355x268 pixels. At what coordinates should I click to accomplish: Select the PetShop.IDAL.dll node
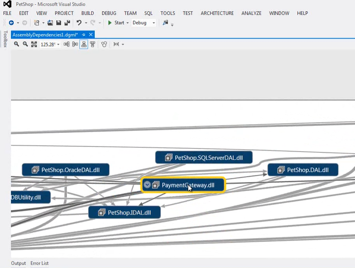pyautogui.click(x=124, y=213)
